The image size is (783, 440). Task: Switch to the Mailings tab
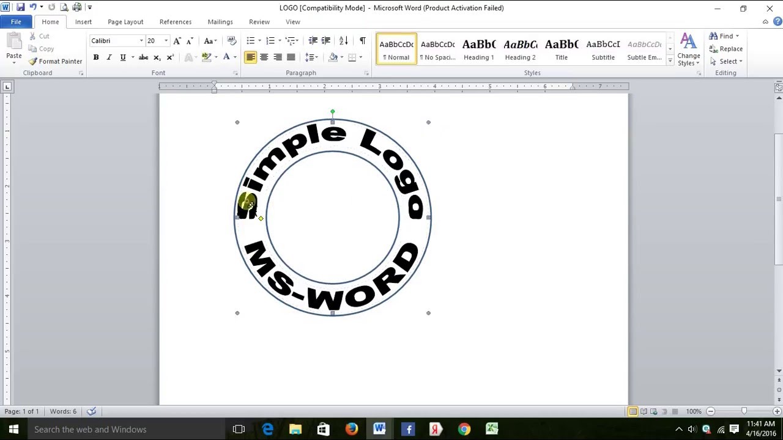220,22
